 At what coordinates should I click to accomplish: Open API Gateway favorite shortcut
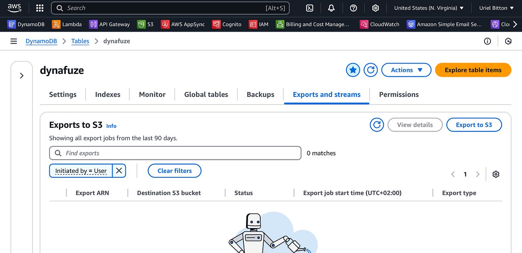point(110,24)
